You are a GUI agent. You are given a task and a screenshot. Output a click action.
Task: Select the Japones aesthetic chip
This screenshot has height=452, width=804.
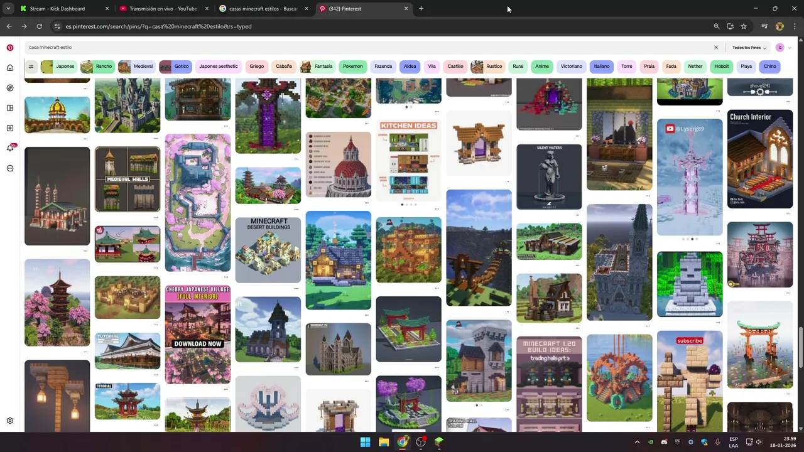click(219, 67)
